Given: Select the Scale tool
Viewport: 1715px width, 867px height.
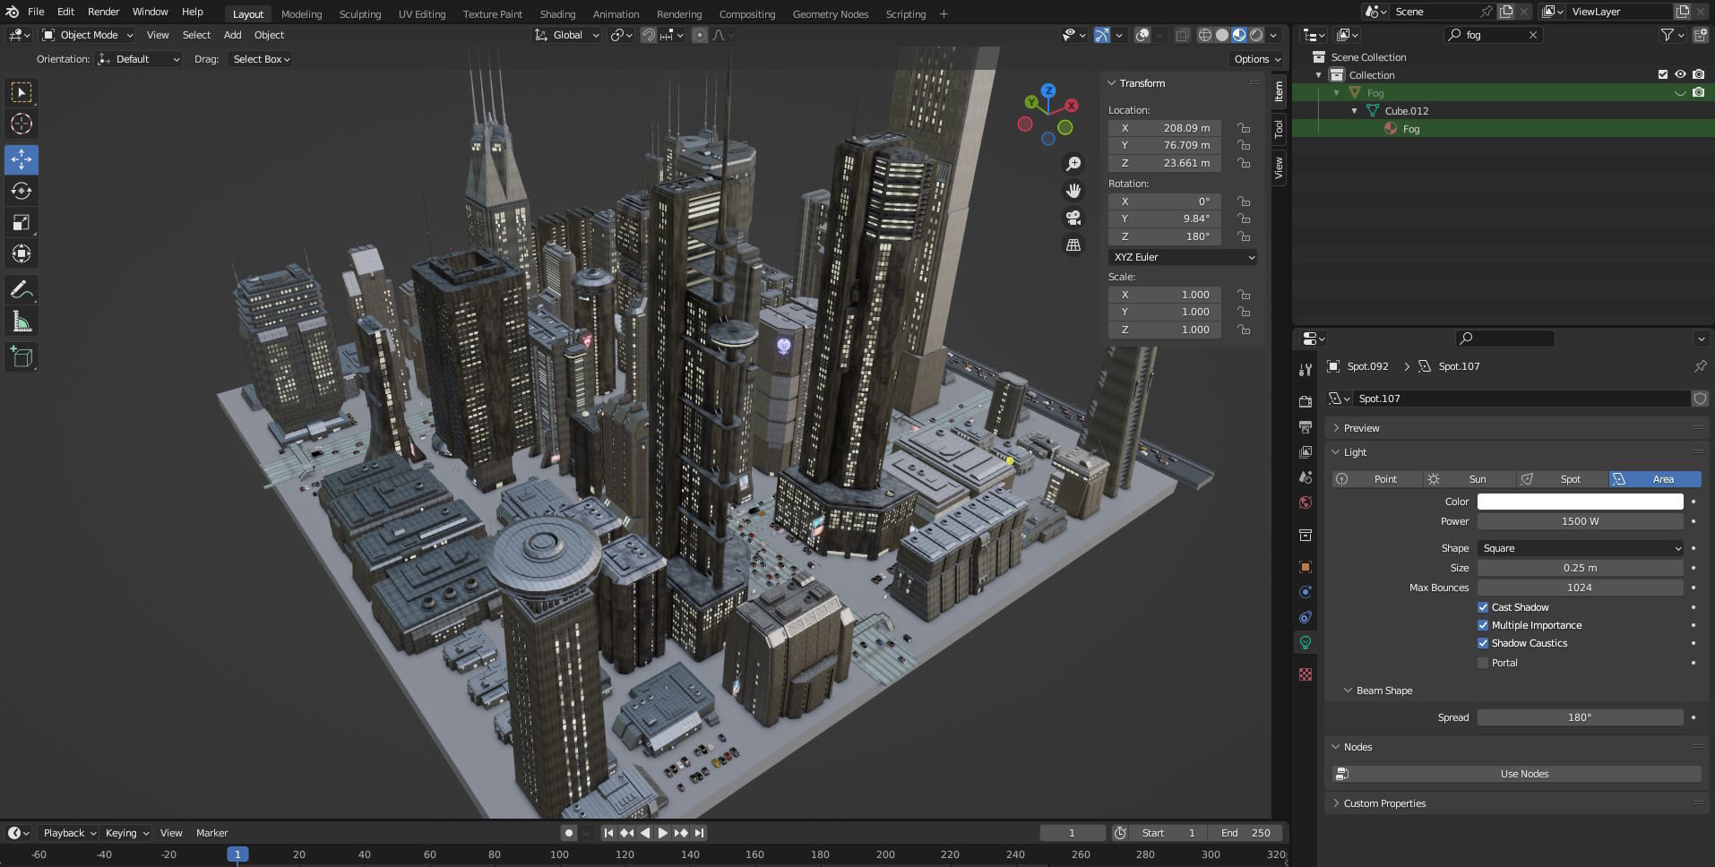Looking at the screenshot, I should click(22, 222).
